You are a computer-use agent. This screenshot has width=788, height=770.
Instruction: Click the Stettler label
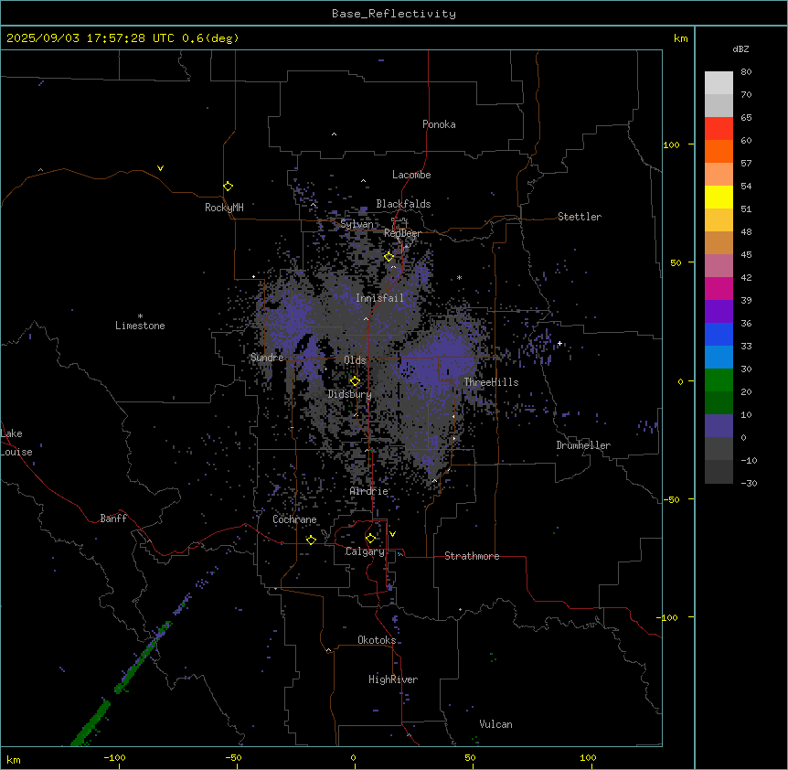click(580, 217)
